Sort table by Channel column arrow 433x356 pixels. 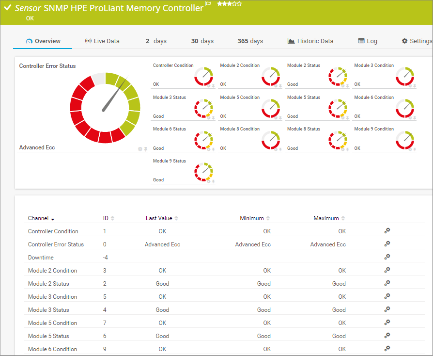pyautogui.click(x=52, y=219)
